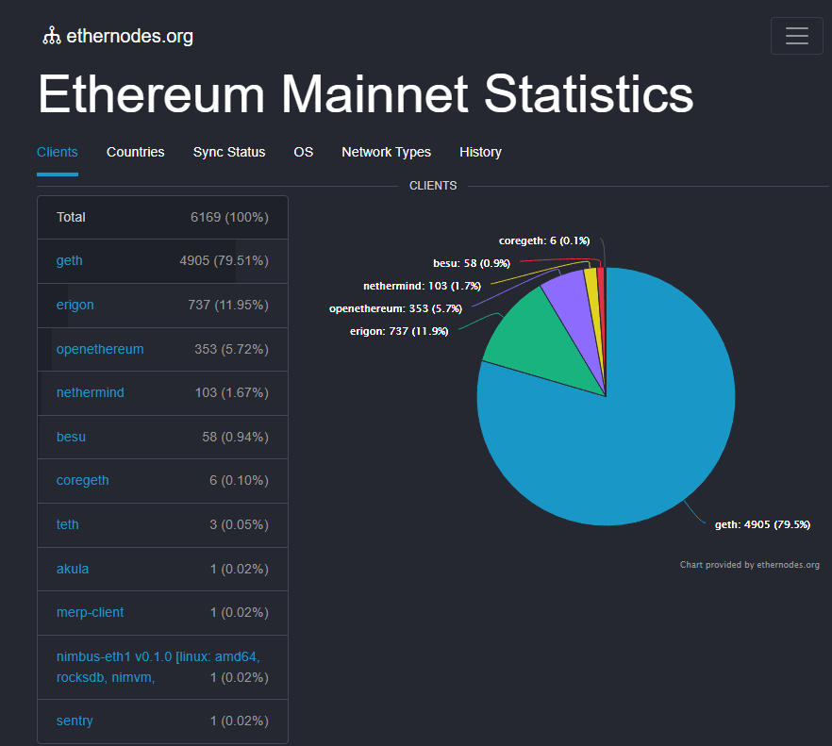Open the geth client link

(x=70, y=260)
